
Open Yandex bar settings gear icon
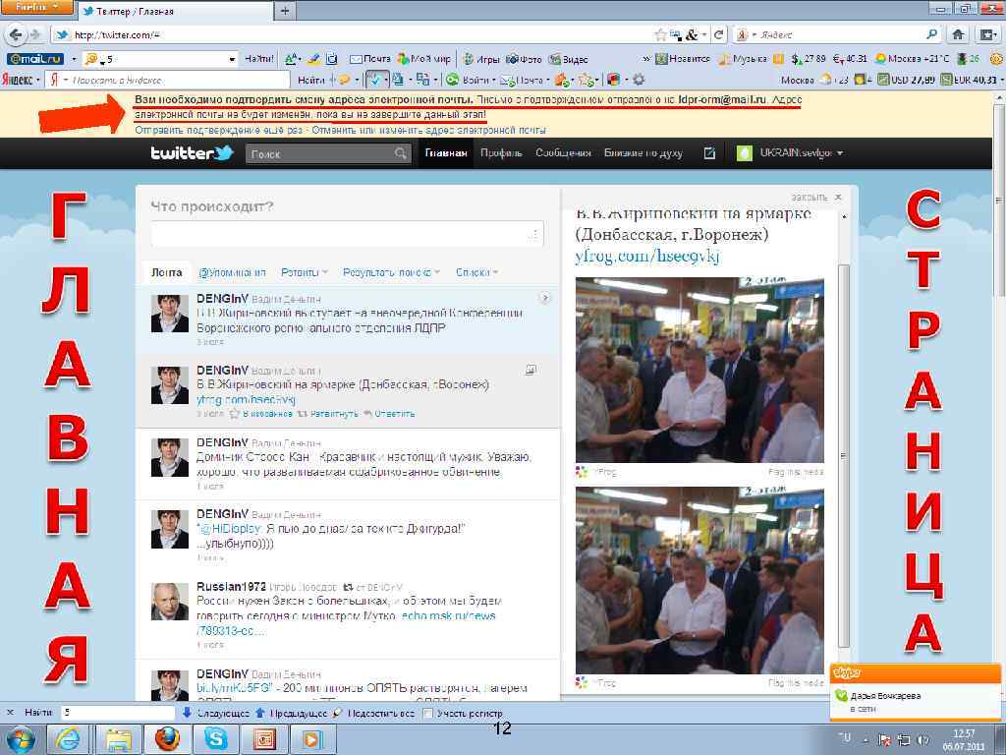[x=639, y=80]
